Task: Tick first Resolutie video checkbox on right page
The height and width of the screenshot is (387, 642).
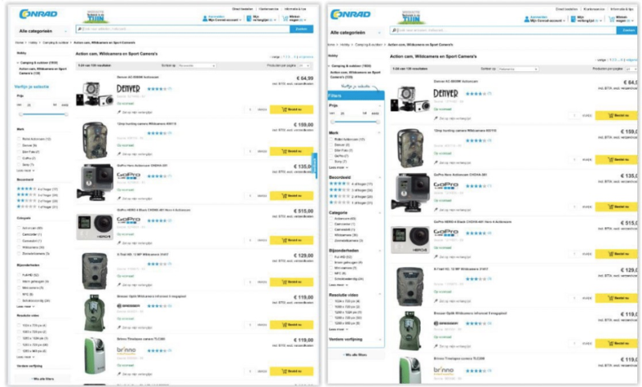Action: (331, 301)
